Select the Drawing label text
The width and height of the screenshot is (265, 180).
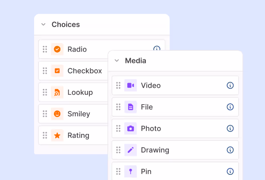(x=155, y=150)
